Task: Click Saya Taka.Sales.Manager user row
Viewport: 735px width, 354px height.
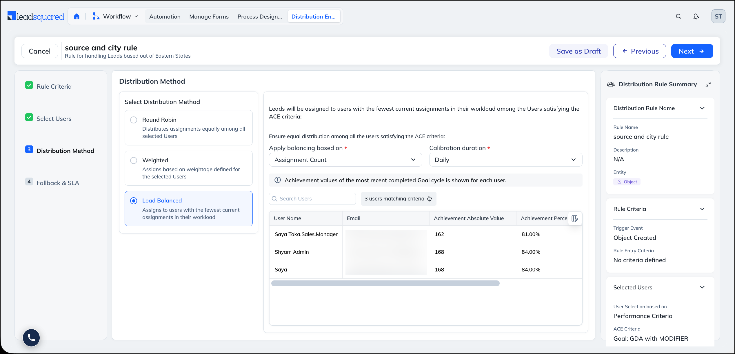Action: [425, 234]
